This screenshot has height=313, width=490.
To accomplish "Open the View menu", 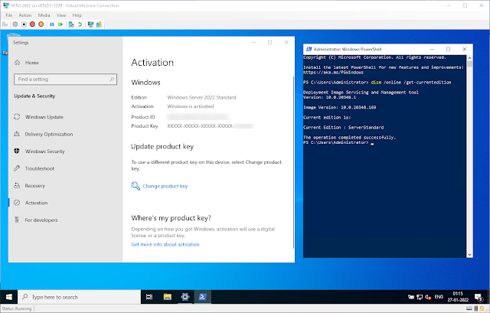I will [x=61, y=15].
